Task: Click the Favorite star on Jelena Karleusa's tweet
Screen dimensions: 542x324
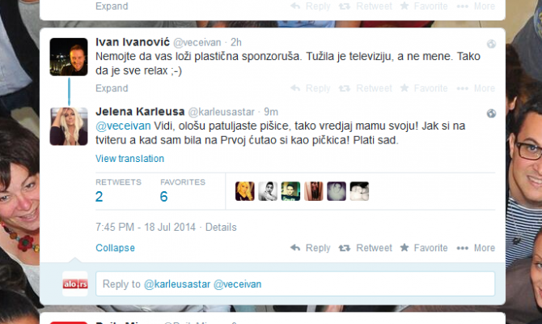Action: (x=404, y=247)
